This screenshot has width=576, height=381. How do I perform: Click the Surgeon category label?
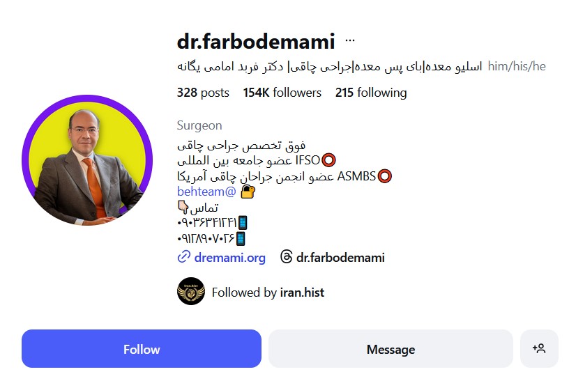199,125
